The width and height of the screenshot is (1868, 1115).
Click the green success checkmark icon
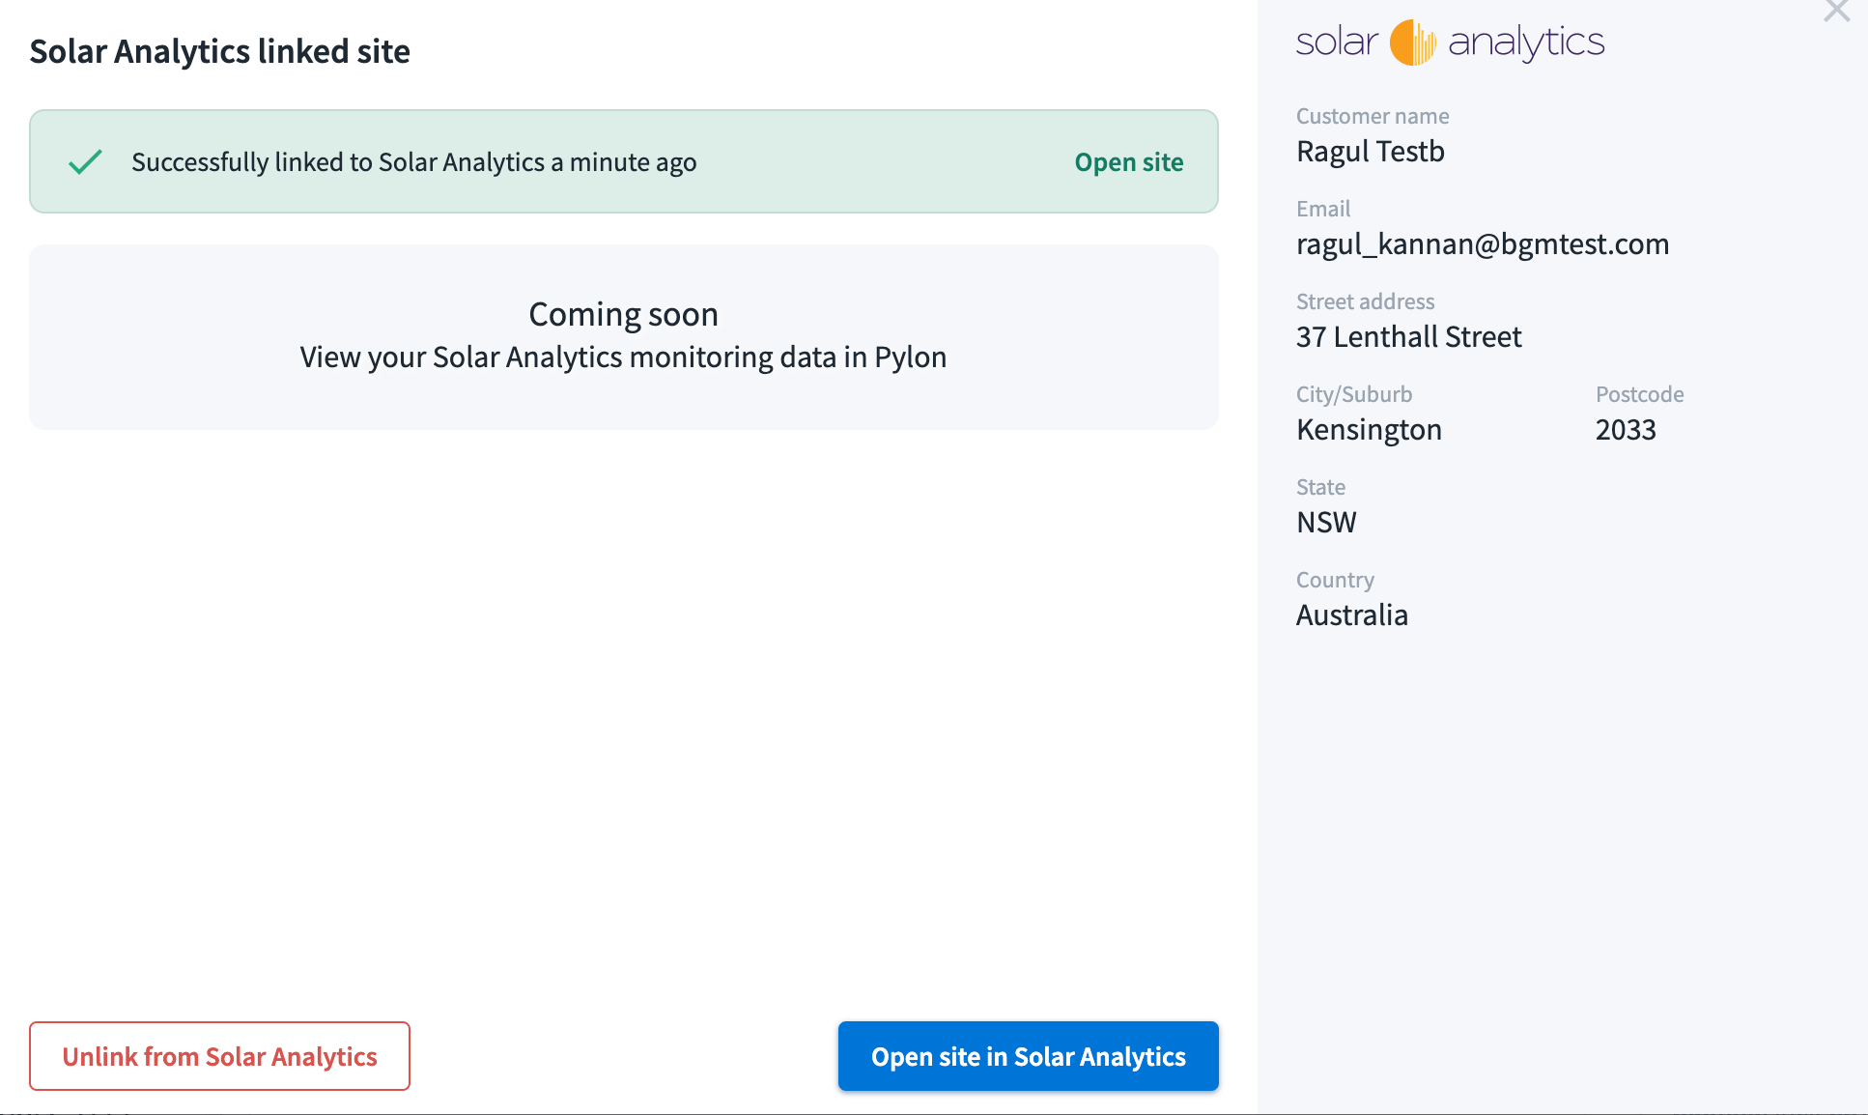(85, 161)
